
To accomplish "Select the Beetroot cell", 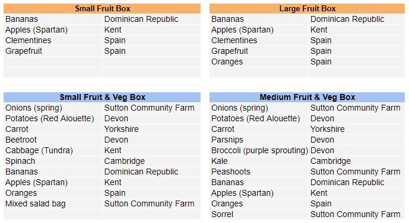I will point(53,140).
